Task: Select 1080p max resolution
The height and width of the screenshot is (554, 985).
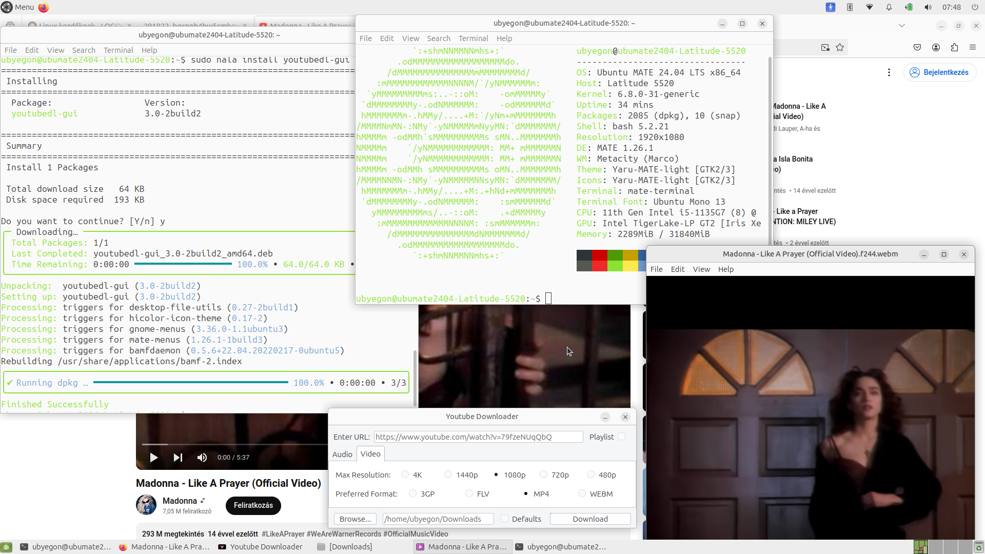Action: pyautogui.click(x=496, y=474)
